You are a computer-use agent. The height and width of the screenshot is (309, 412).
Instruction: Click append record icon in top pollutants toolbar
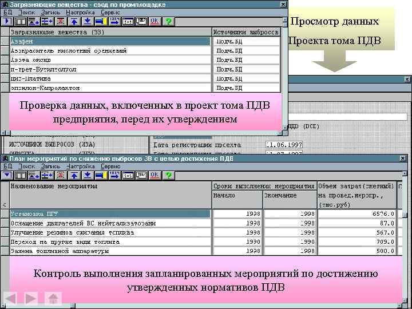click(34, 21)
